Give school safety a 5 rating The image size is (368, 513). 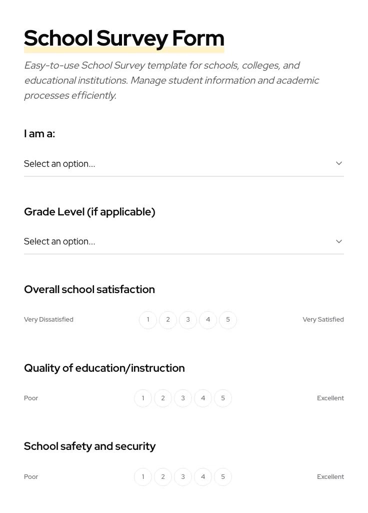(x=223, y=476)
